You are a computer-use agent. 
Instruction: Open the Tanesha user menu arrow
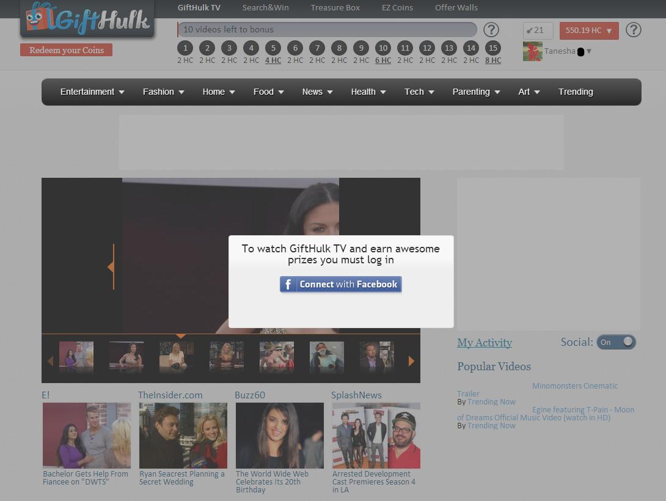(x=588, y=51)
